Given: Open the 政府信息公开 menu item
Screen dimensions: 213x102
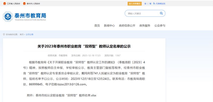Looking at the screenshot, I should pos(127,25).
